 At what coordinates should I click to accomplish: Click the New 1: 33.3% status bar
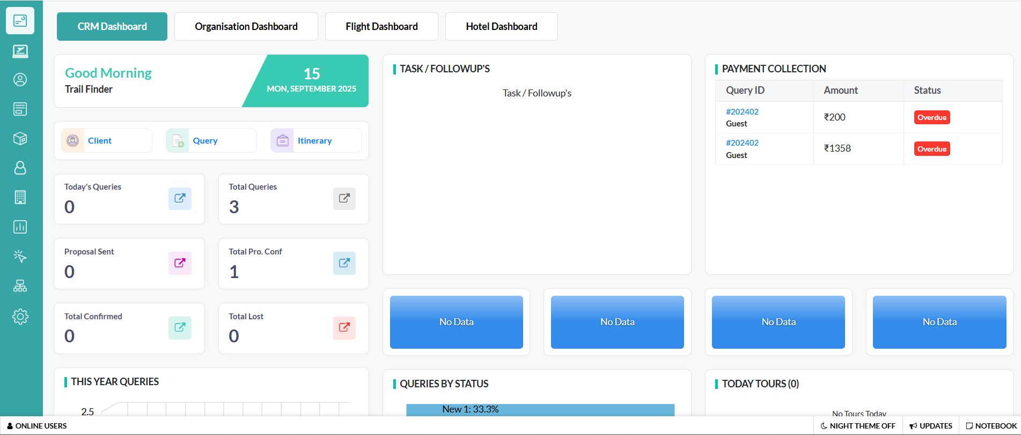pos(540,410)
